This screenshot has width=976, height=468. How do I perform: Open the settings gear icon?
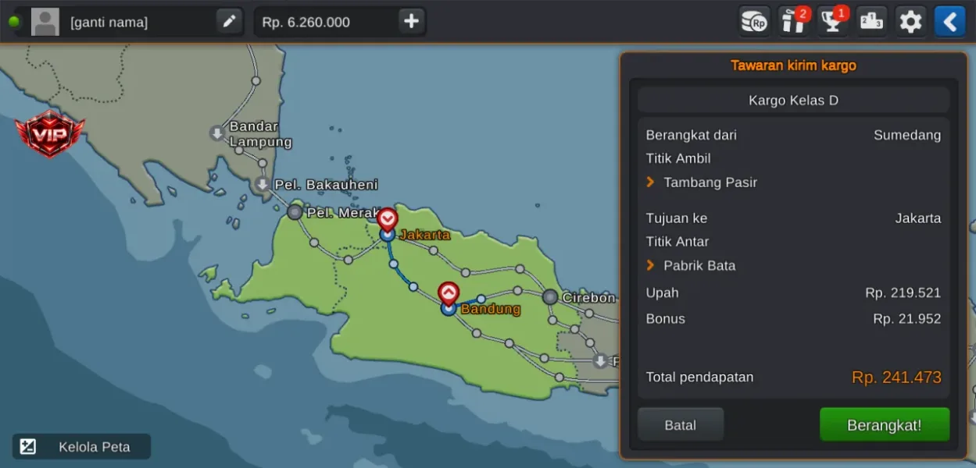tap(911, 22)
